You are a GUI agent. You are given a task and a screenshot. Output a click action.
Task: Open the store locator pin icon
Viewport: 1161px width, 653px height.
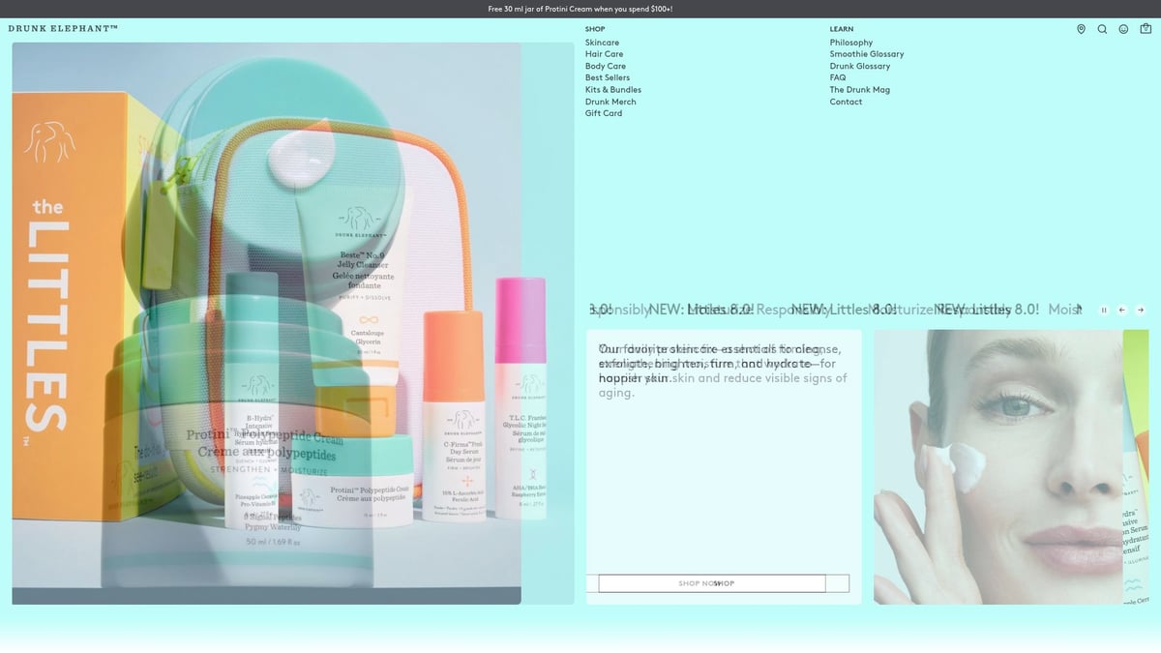1081,29
